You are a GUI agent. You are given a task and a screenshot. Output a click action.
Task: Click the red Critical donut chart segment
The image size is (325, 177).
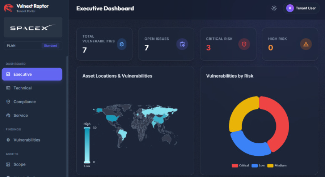point(281,124)
